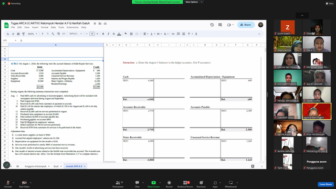Collapse participant gallery with up chevron
336x189 pixels.
[302, 15]
